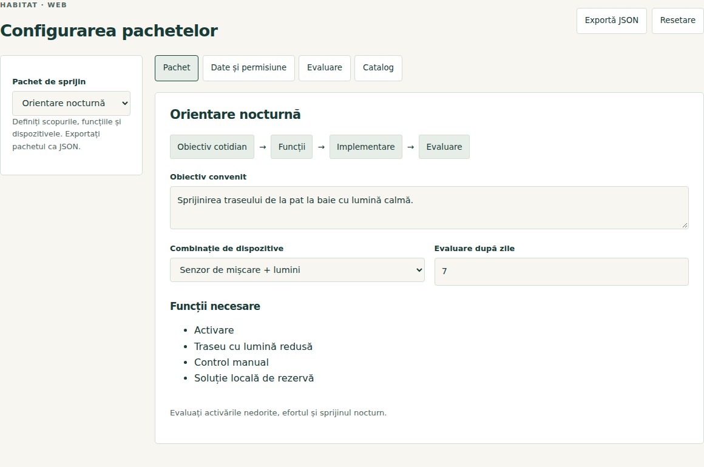This screenshot has width=704, height=467.
Task: Click the 'Combinație de dispozitive' label
Action: [x=227, y=249]
